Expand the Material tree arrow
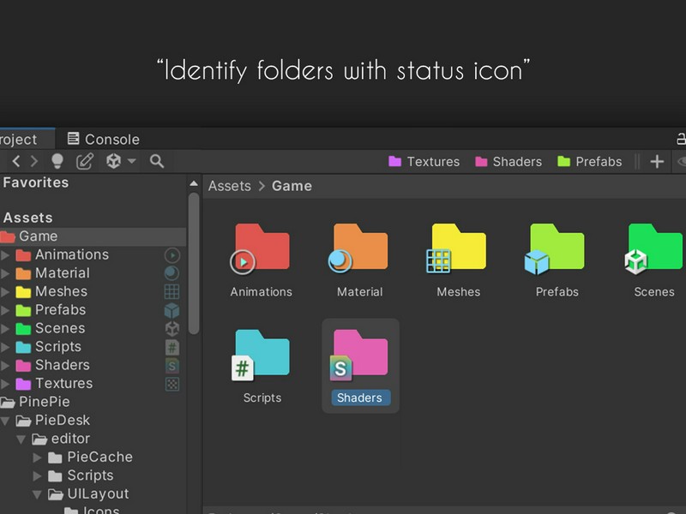Viewport: 686px width, 514px height. (x=5, y=273)
